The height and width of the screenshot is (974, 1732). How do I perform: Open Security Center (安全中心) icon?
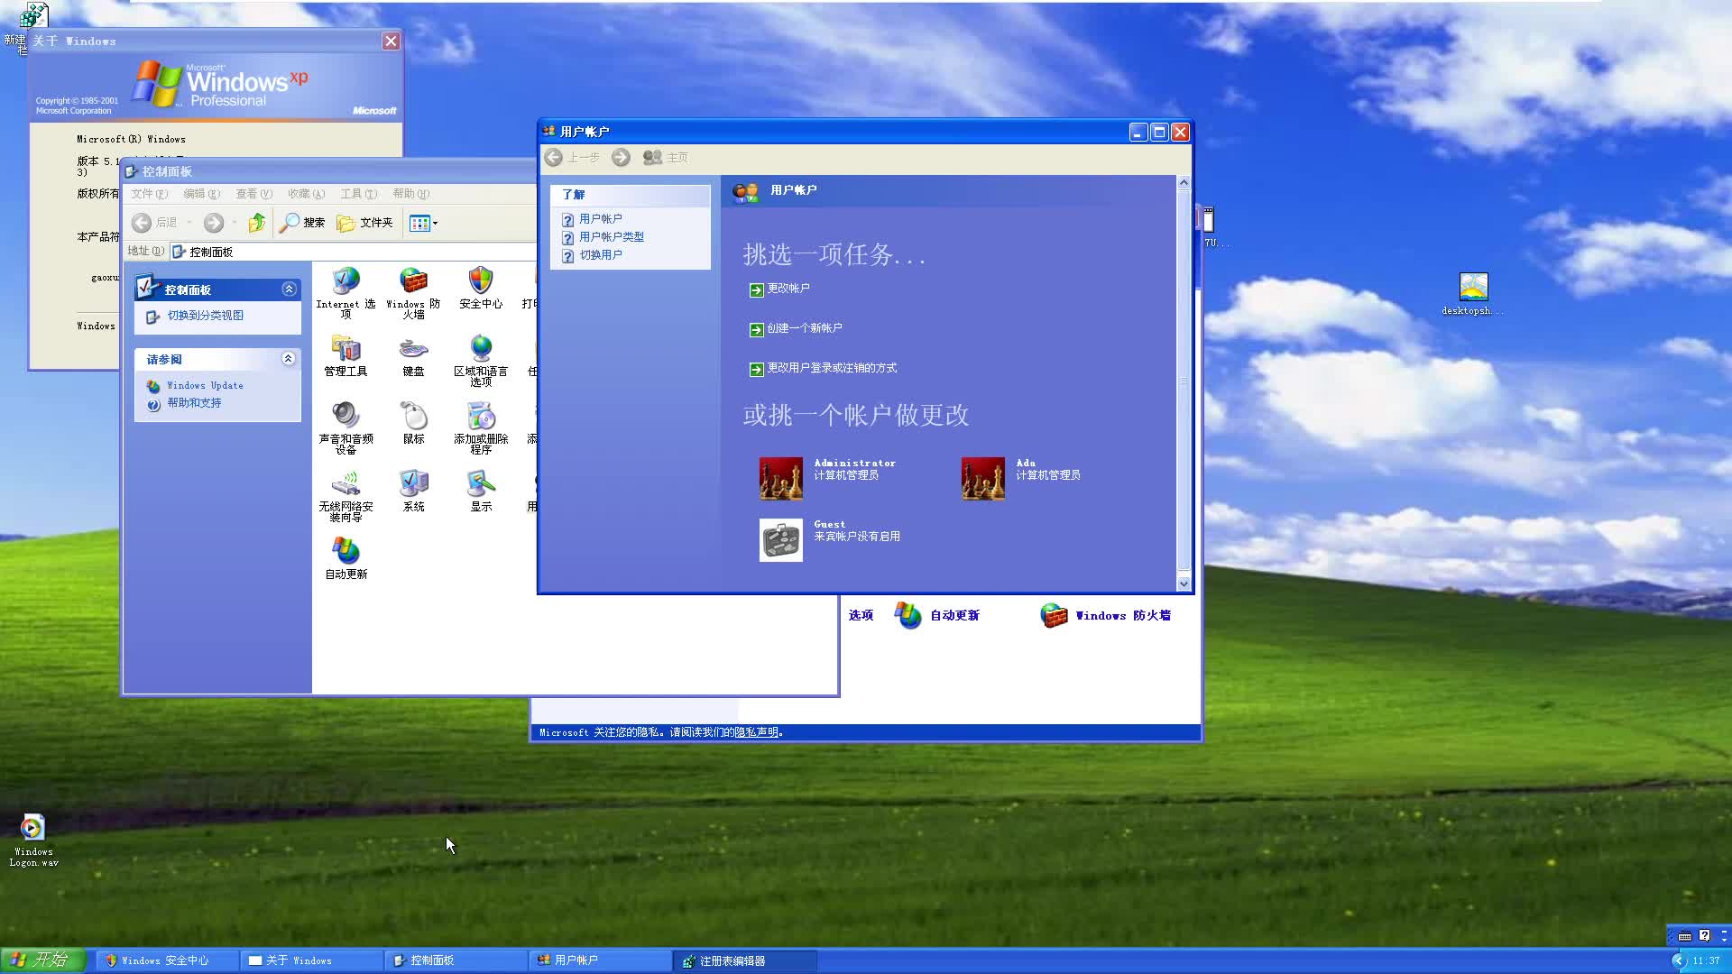click(x=481, y=280)
